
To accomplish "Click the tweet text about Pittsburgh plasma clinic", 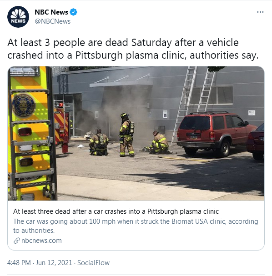I will tap(133, 49).
